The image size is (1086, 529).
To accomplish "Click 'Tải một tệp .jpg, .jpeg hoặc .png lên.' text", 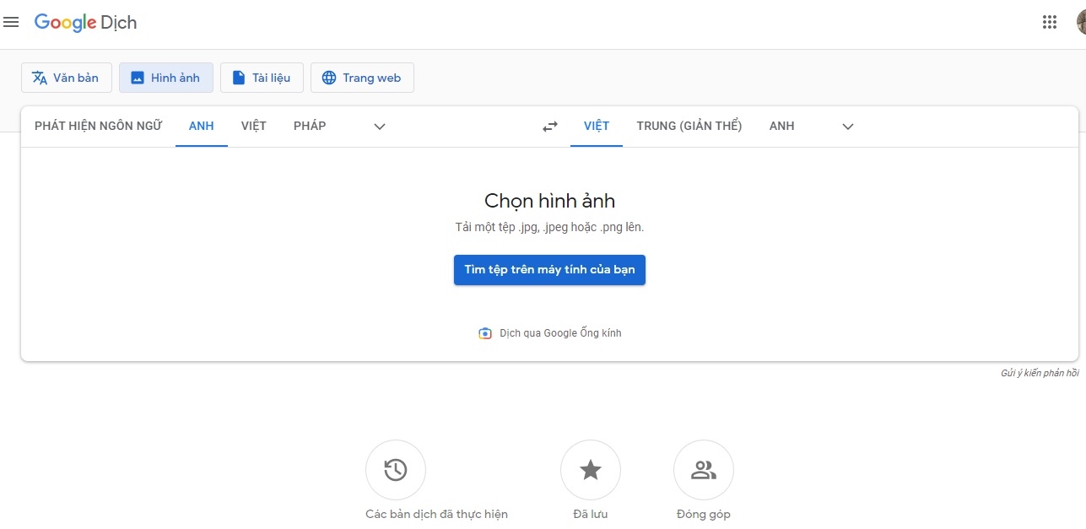I will (549, 227).
